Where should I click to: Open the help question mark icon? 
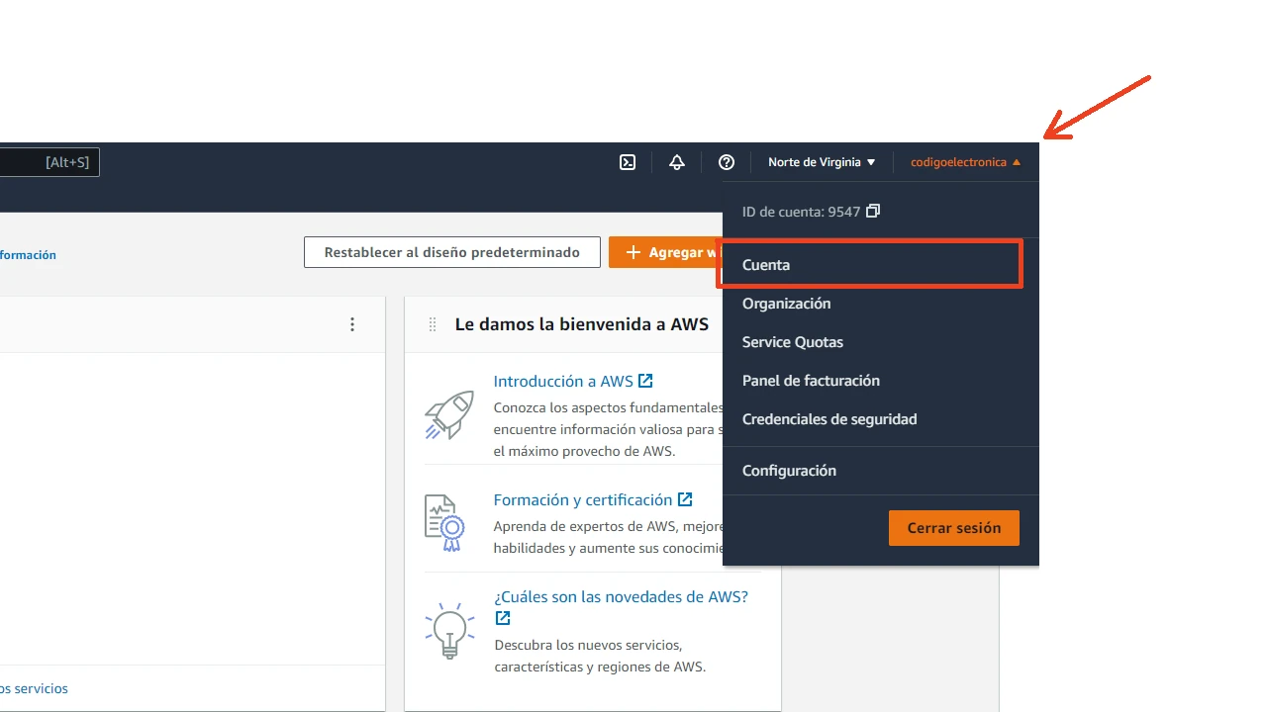pyautogui.click(x=727, y=162)
